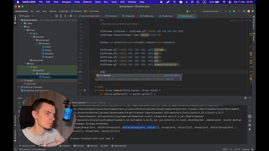The width and height of the screenshot is (269, 151).
Task: Open macOS Control Center icon
Action: [230, 2]
